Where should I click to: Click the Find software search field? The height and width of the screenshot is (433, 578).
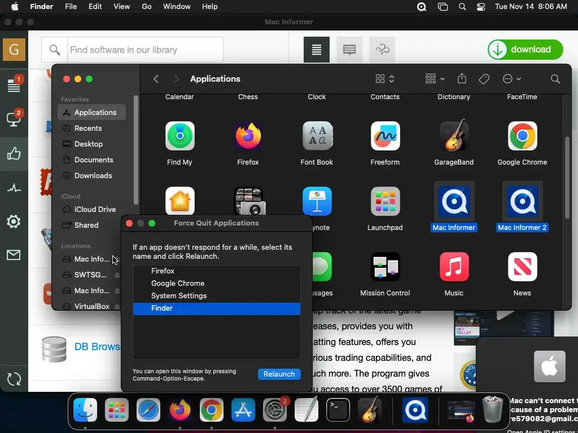click(x=145, y=50)
